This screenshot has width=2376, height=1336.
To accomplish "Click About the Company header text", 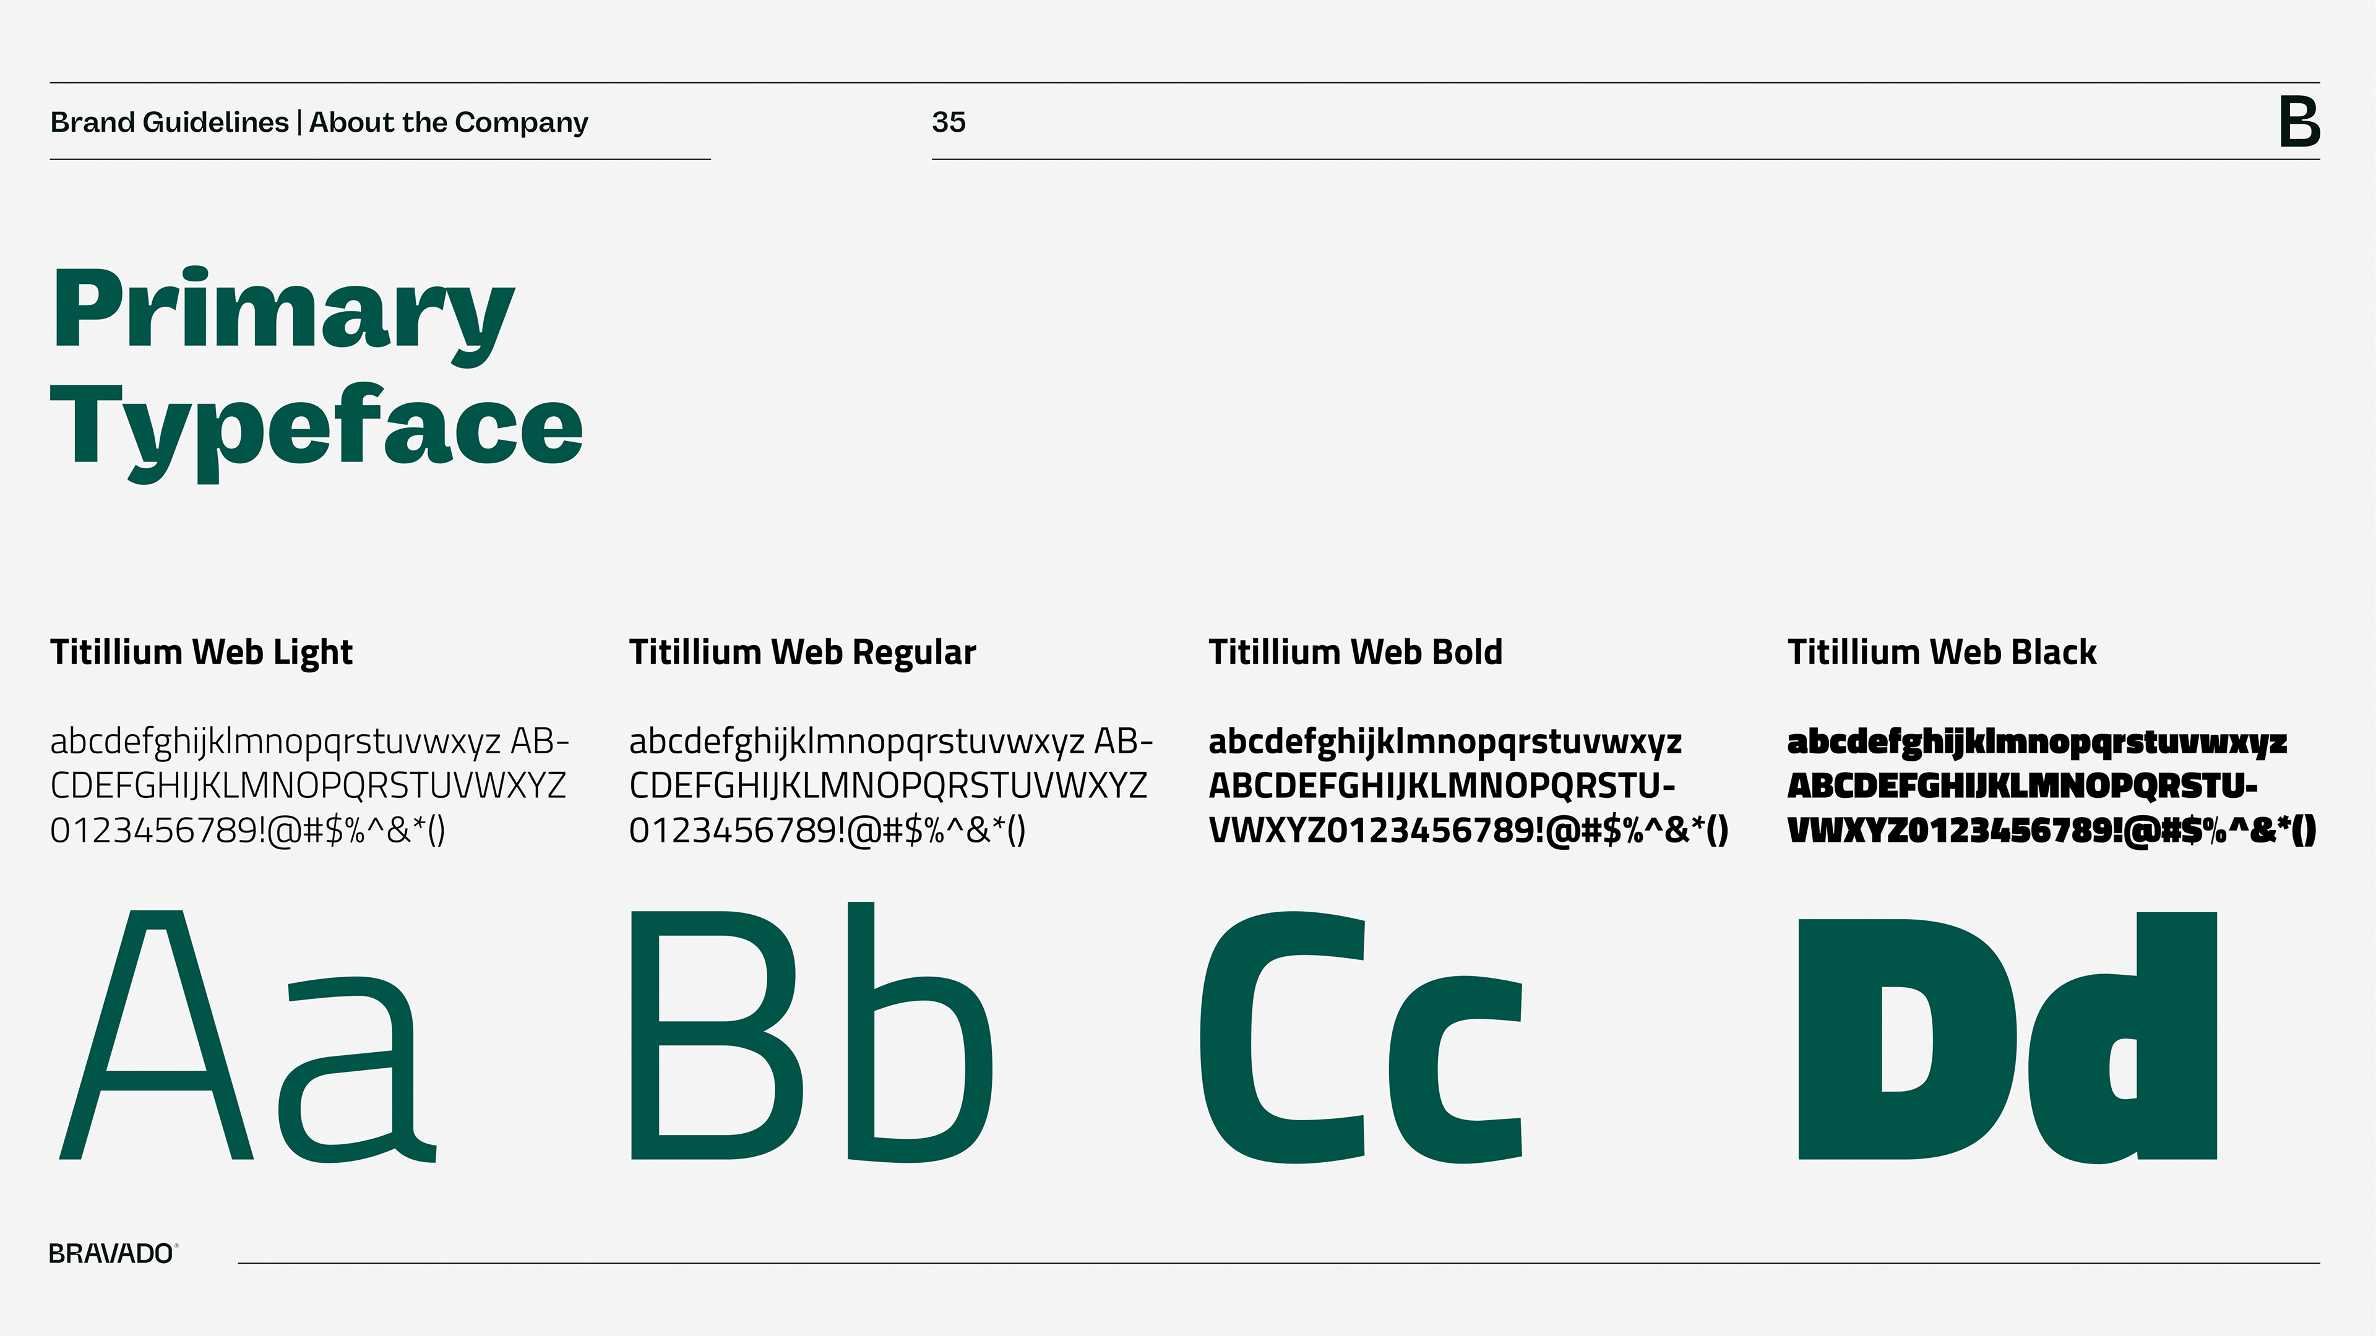I will click(x=448, y=122).
